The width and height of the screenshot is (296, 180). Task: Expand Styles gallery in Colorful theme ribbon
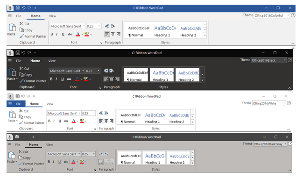coord(204,36)
